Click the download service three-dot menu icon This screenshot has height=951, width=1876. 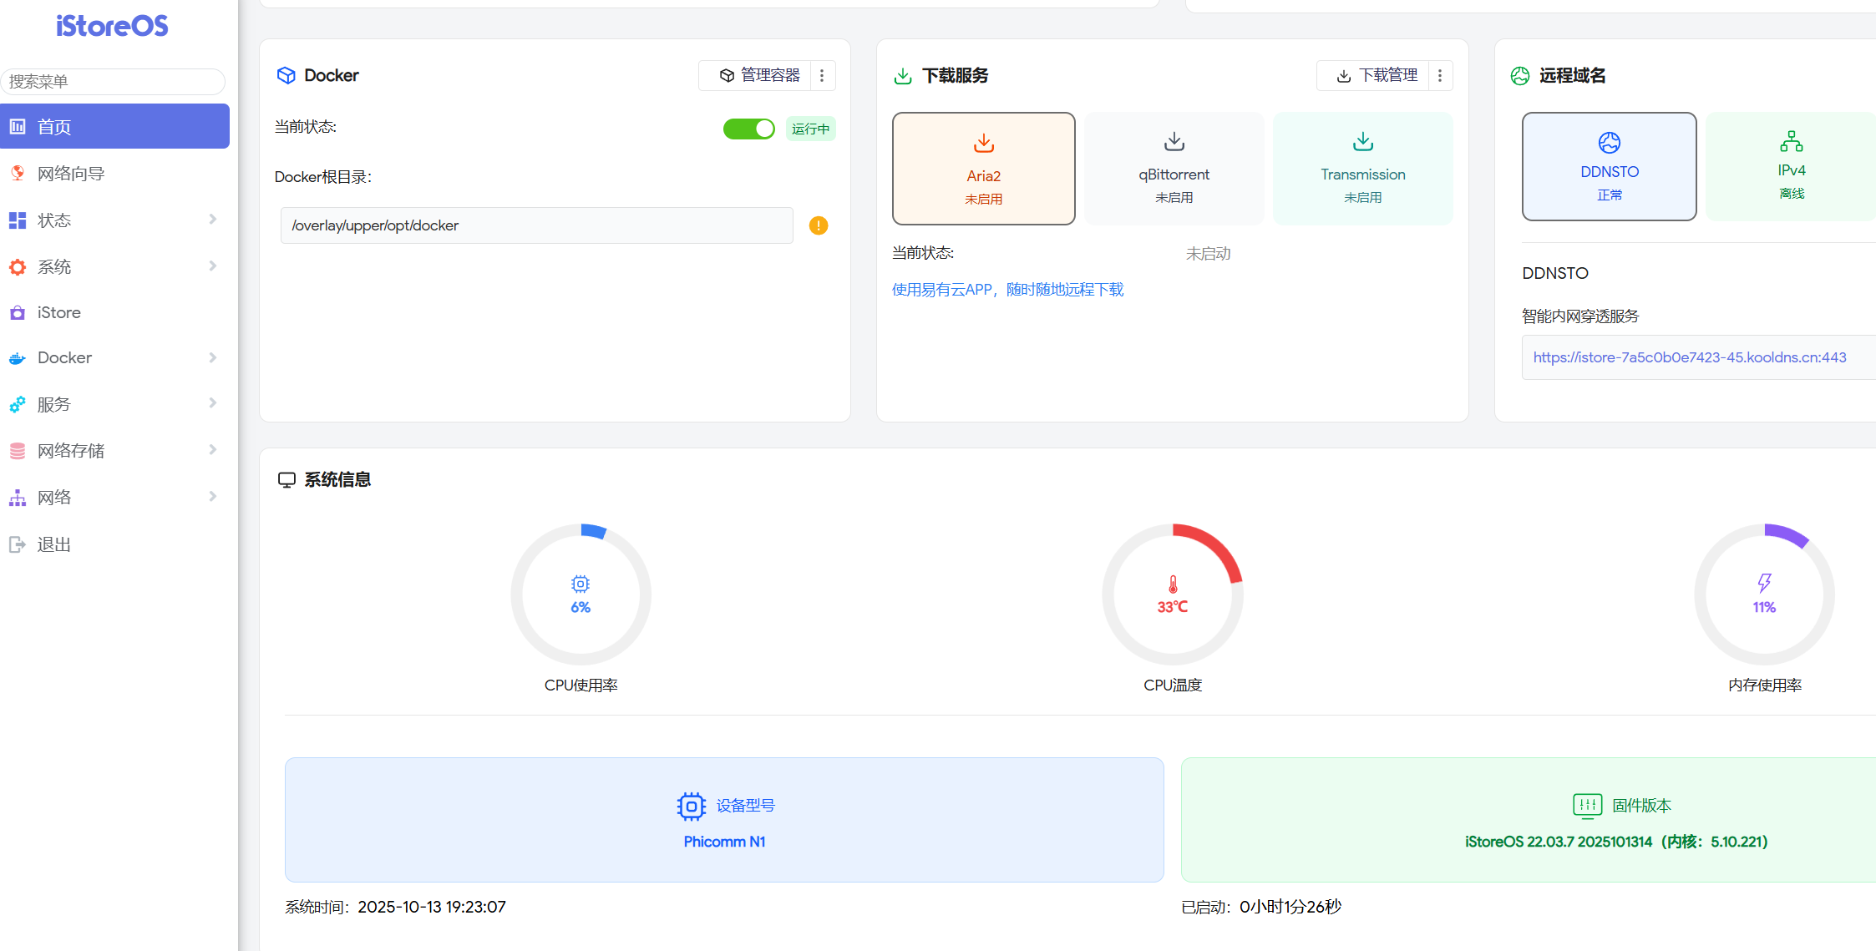tap(1440, 76)
